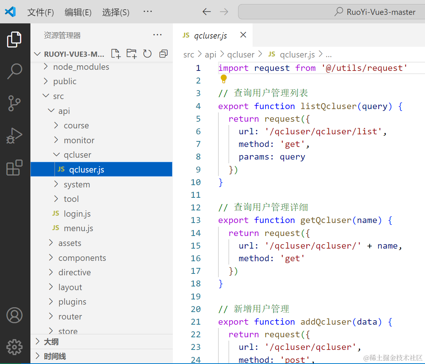Screen dimensions: 425x364
Task: Click the '@/utils/request' import path
Action: [x=365, y=68]
